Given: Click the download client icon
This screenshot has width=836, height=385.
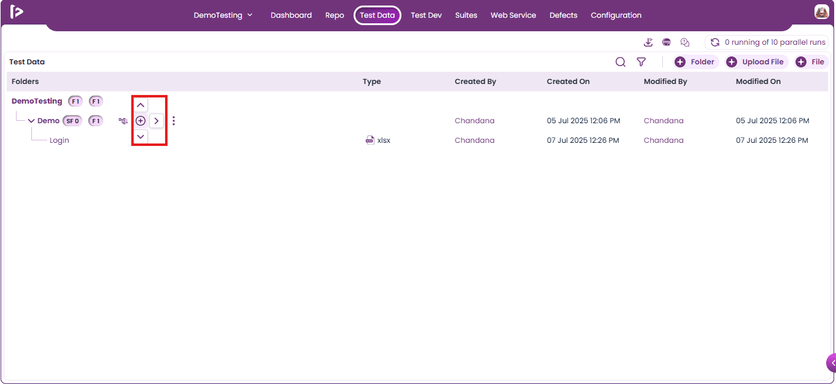Looking at the screenshot, I should pos(648,42).
